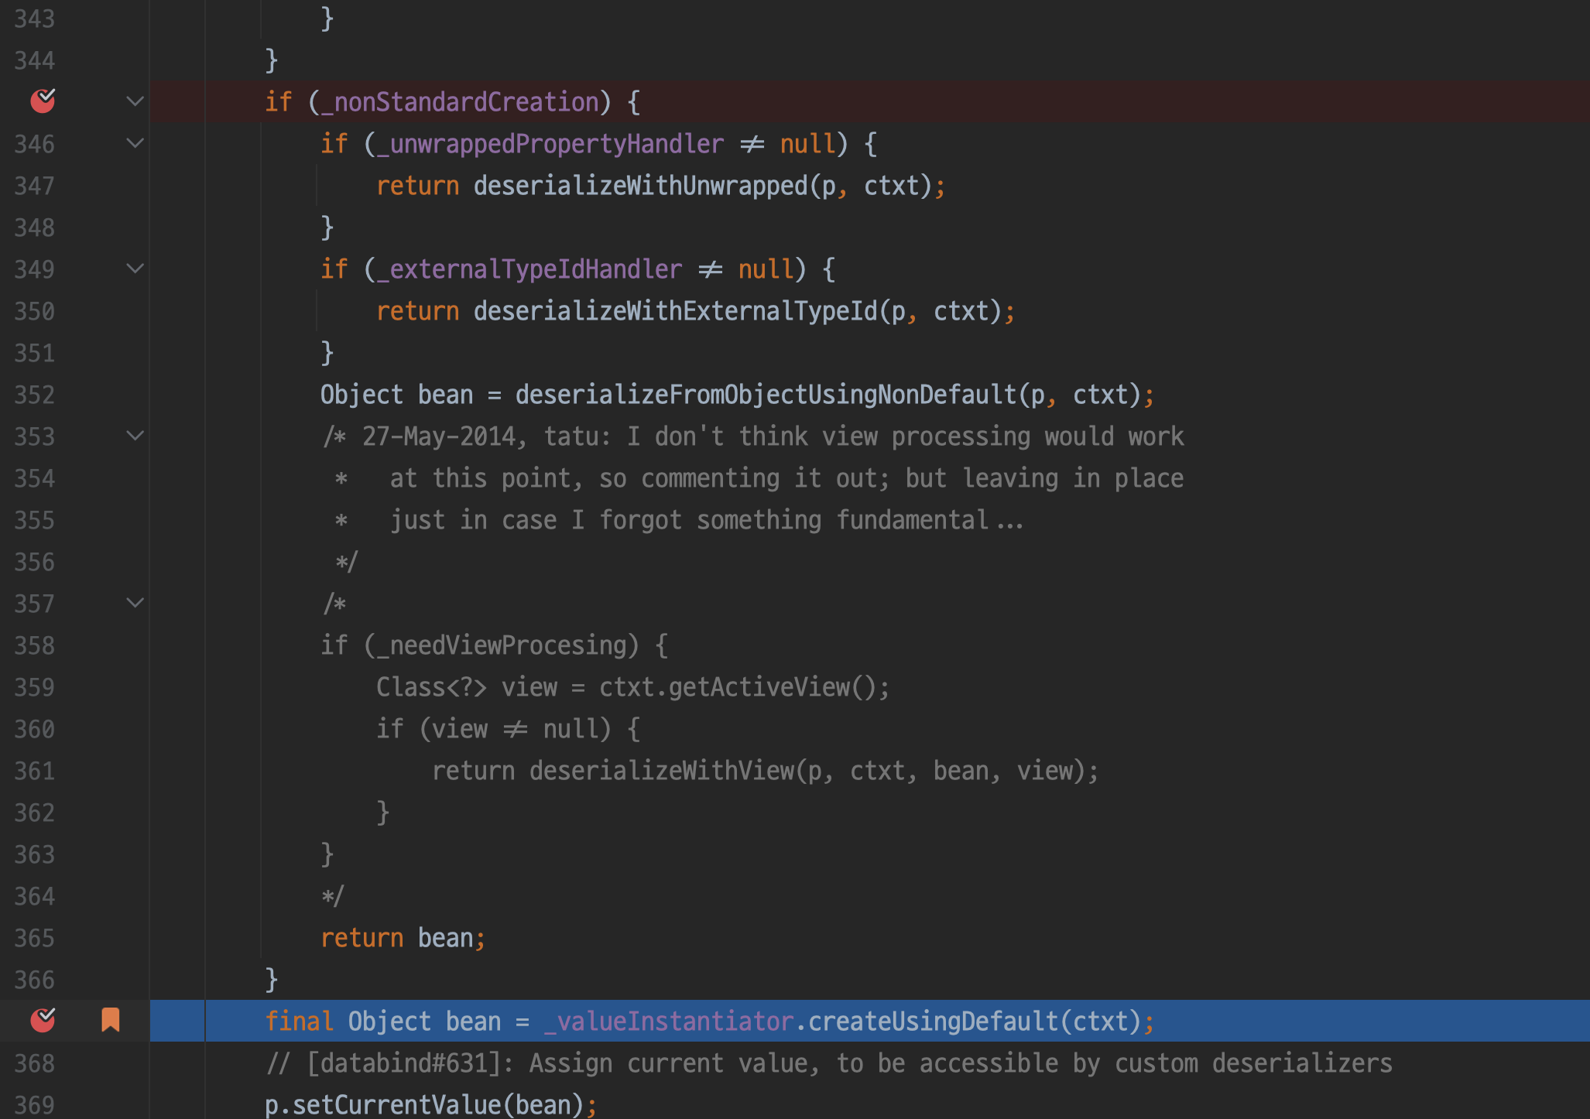
Task: Click on deserializeWithUnwrapped method call
Action: pyautogui.click(x=641, y=186)
